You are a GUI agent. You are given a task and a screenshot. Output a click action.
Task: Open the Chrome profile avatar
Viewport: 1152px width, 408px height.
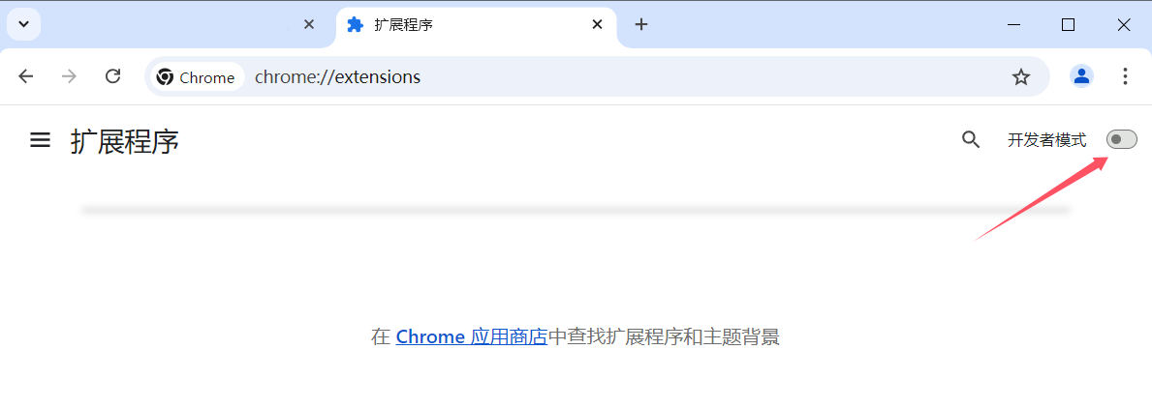pos(1081,76)
